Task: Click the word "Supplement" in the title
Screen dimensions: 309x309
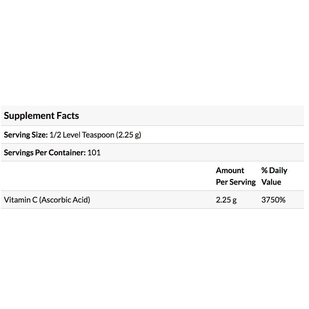Action: click(x=29, y=116)
